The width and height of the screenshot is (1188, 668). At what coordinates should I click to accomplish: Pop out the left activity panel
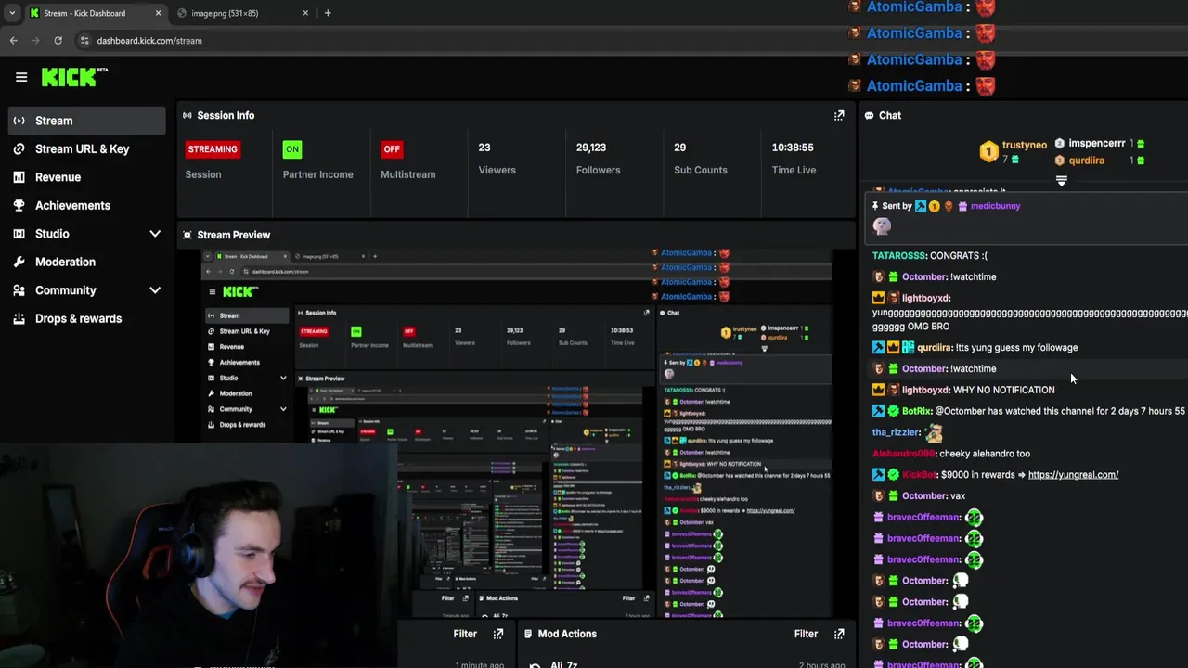pyautogui.click(x=498, y=634)
